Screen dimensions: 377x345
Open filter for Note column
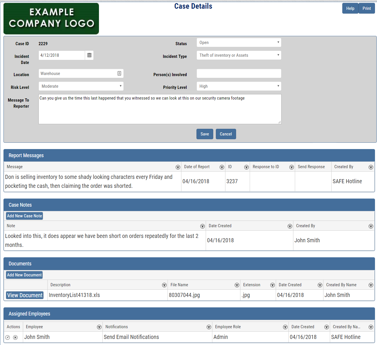203,226
